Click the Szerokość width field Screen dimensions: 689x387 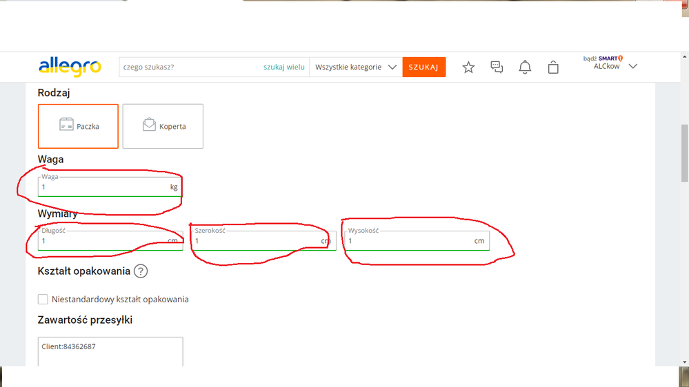point(255,241)
